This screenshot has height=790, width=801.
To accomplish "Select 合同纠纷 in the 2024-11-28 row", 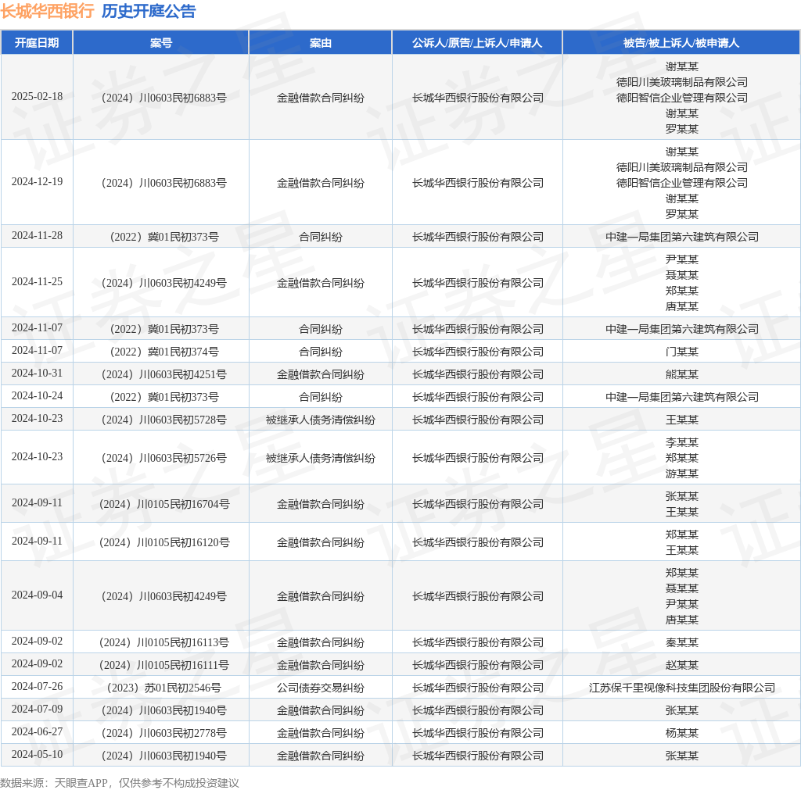I will 320,237.
